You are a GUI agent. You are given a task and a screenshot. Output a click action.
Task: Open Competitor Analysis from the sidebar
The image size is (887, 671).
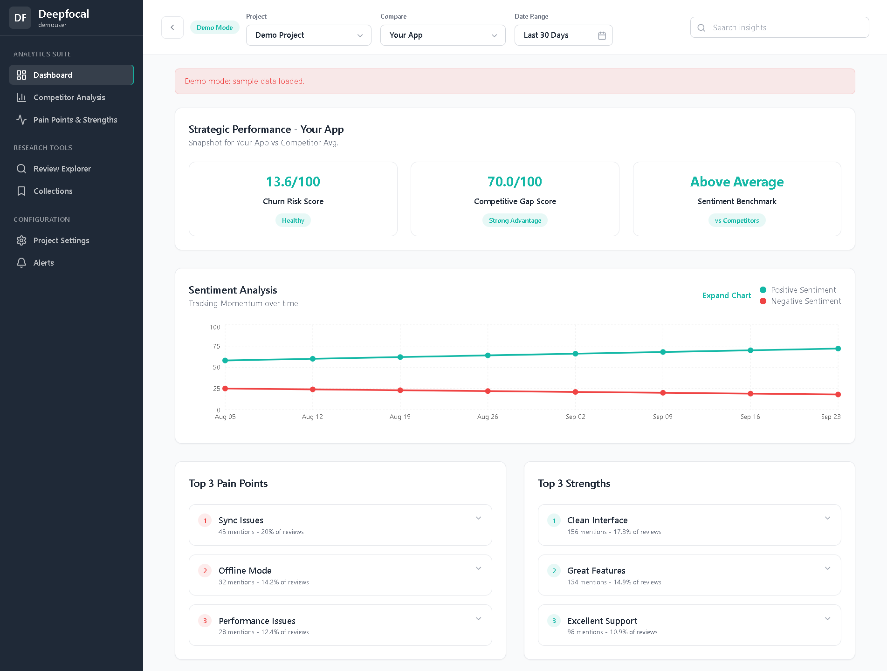[x=69, y=97]
